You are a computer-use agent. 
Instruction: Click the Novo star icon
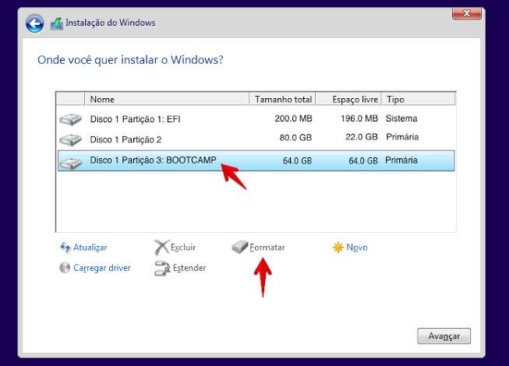[338, 248]
